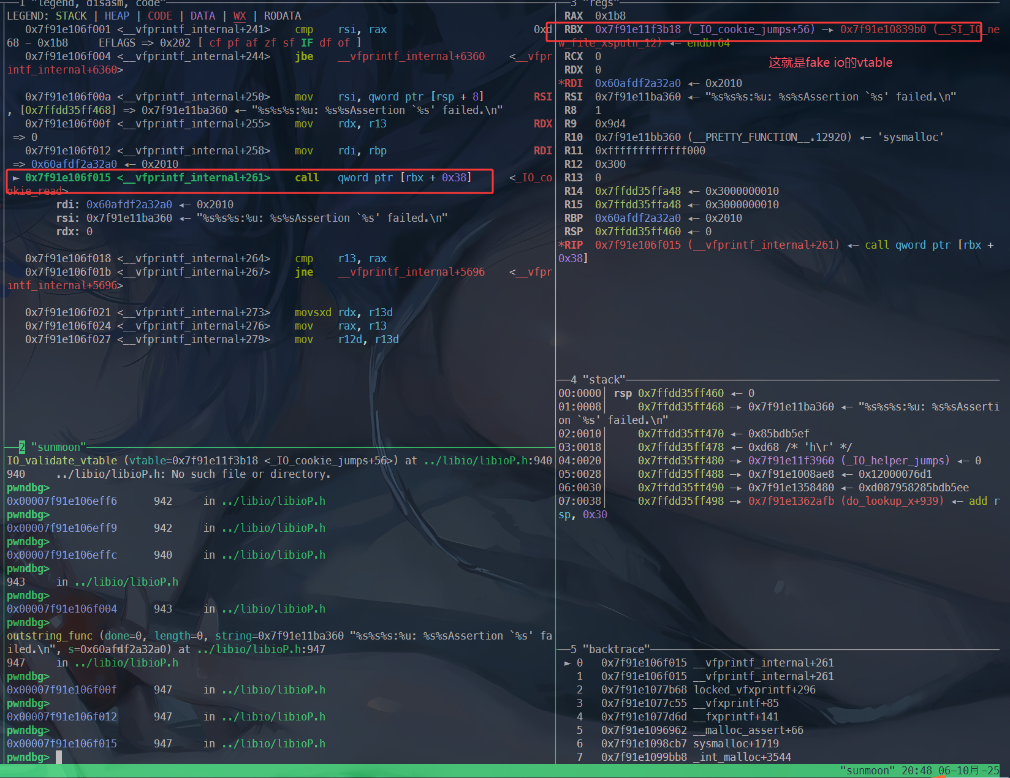Image resolution: width=1010 pixels, height=778 pixels.
Task: Click the R8 register row
Action: click(583, 110)
